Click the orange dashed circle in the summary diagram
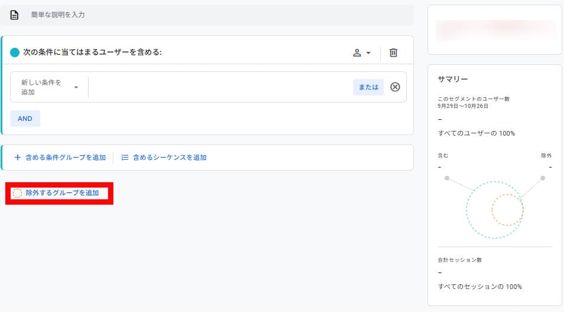The image size is (564, 312). click(507, 211)
